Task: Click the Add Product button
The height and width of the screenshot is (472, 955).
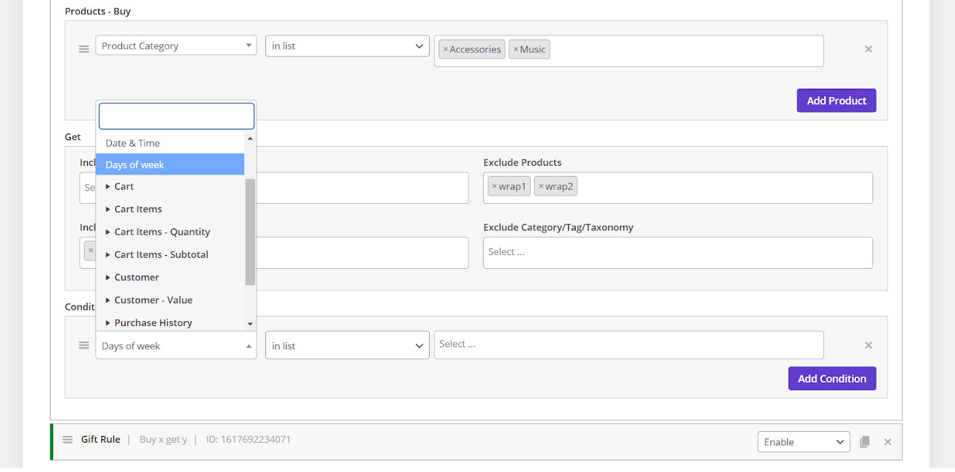Action: [836, 101]
